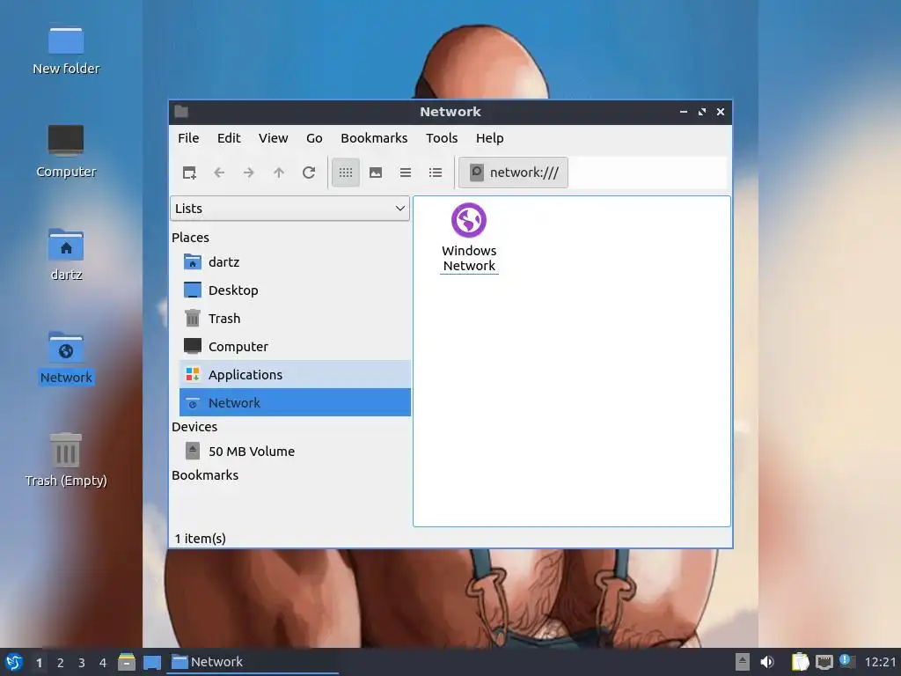Switch to workspace 4

tap(103, 663)
